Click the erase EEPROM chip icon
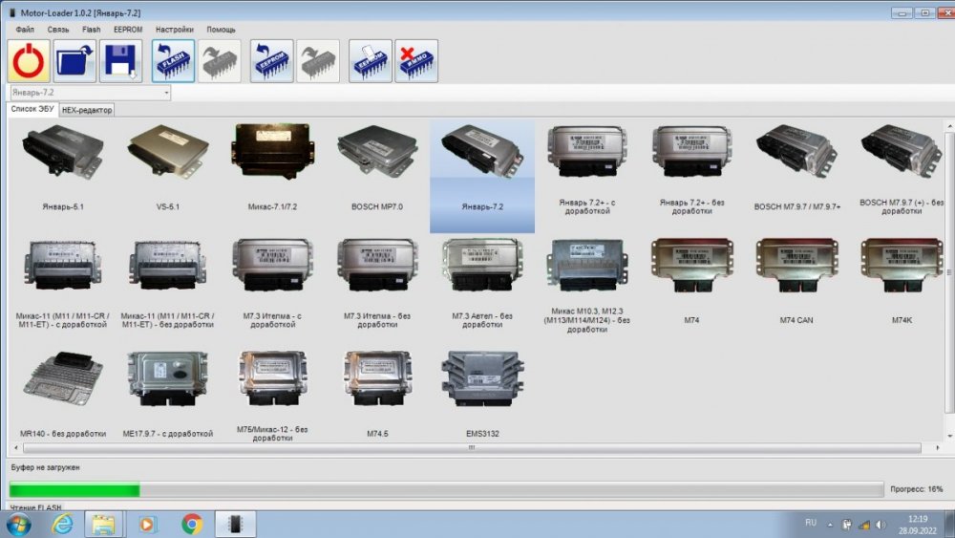Image resolution: width=955 pixels, height=538 pixels. (370, 61)
